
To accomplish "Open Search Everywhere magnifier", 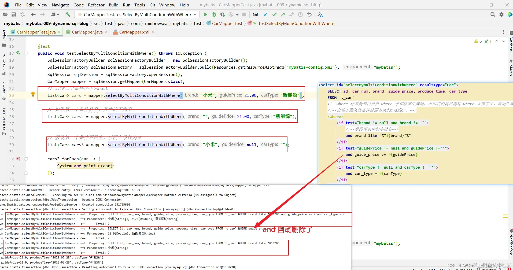I will [x=493, y=14].
